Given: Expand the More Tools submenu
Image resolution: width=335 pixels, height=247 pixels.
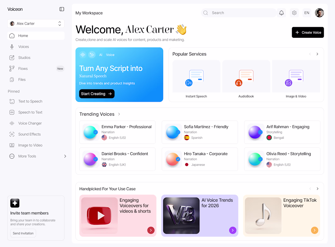Looking at the screenshot, I should tap(65, 156).
